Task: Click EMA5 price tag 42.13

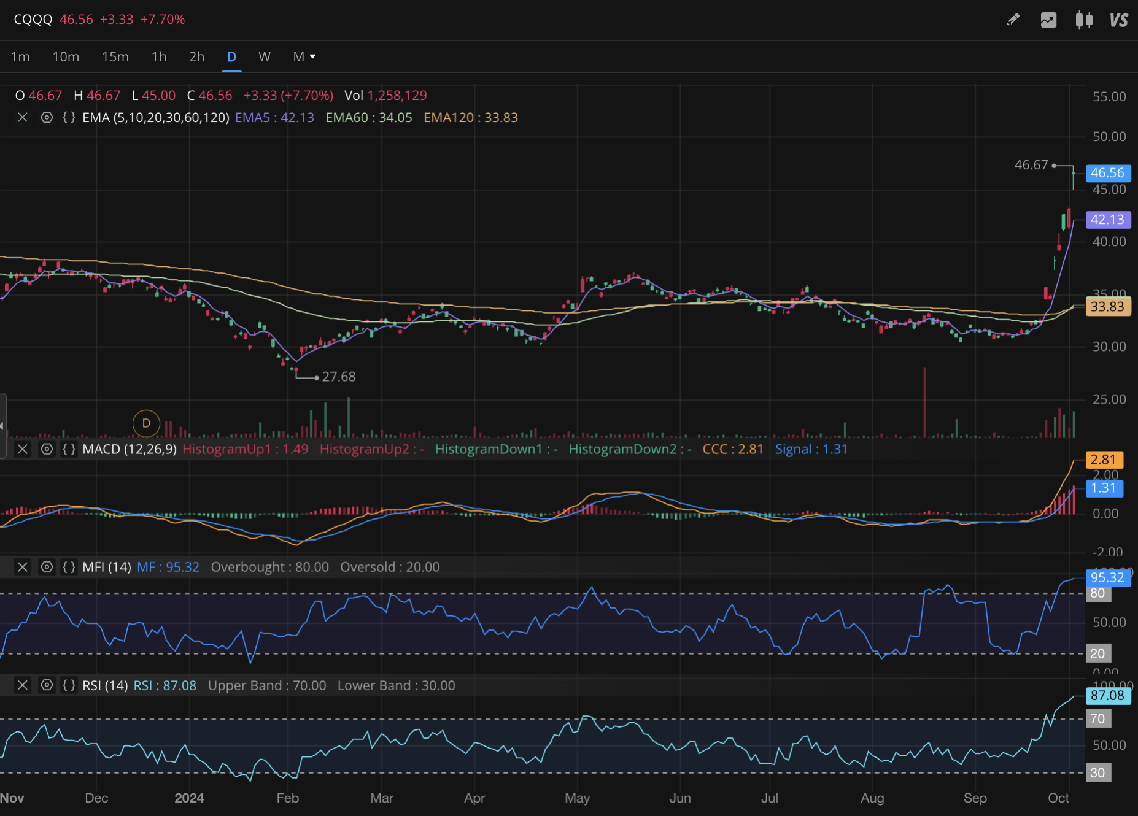Action: pyautogui.click(x=1108, y=220)
